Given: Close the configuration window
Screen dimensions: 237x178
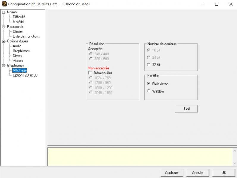Looking at the screenshot, I should 231,4.
